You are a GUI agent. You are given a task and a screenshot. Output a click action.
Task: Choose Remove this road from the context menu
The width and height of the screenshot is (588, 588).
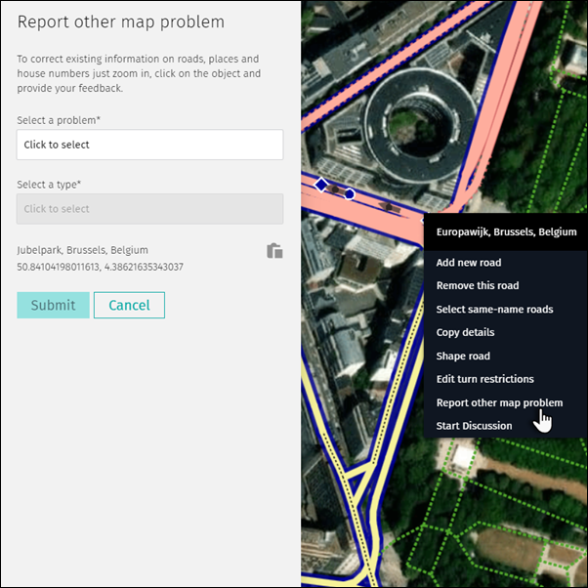tap(478, 286)
